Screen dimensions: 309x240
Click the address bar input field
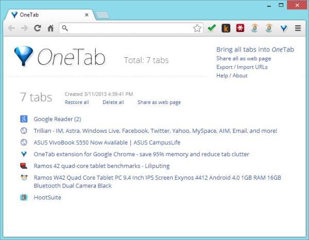pos(129,28)
